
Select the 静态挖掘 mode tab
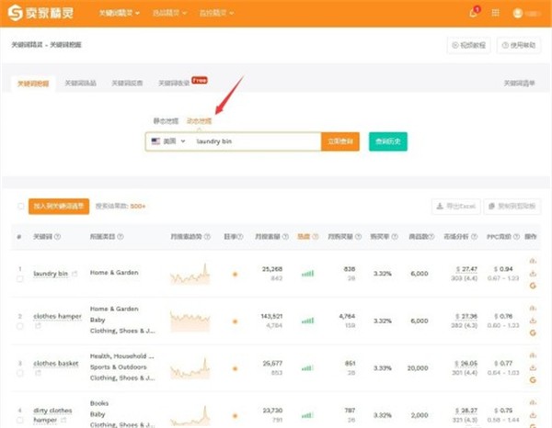click(166, 121)
